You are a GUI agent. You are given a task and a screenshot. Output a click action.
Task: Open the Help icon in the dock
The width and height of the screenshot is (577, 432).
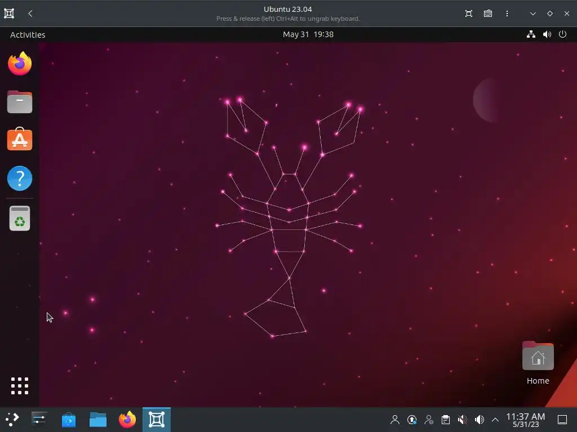pos(20,178)
